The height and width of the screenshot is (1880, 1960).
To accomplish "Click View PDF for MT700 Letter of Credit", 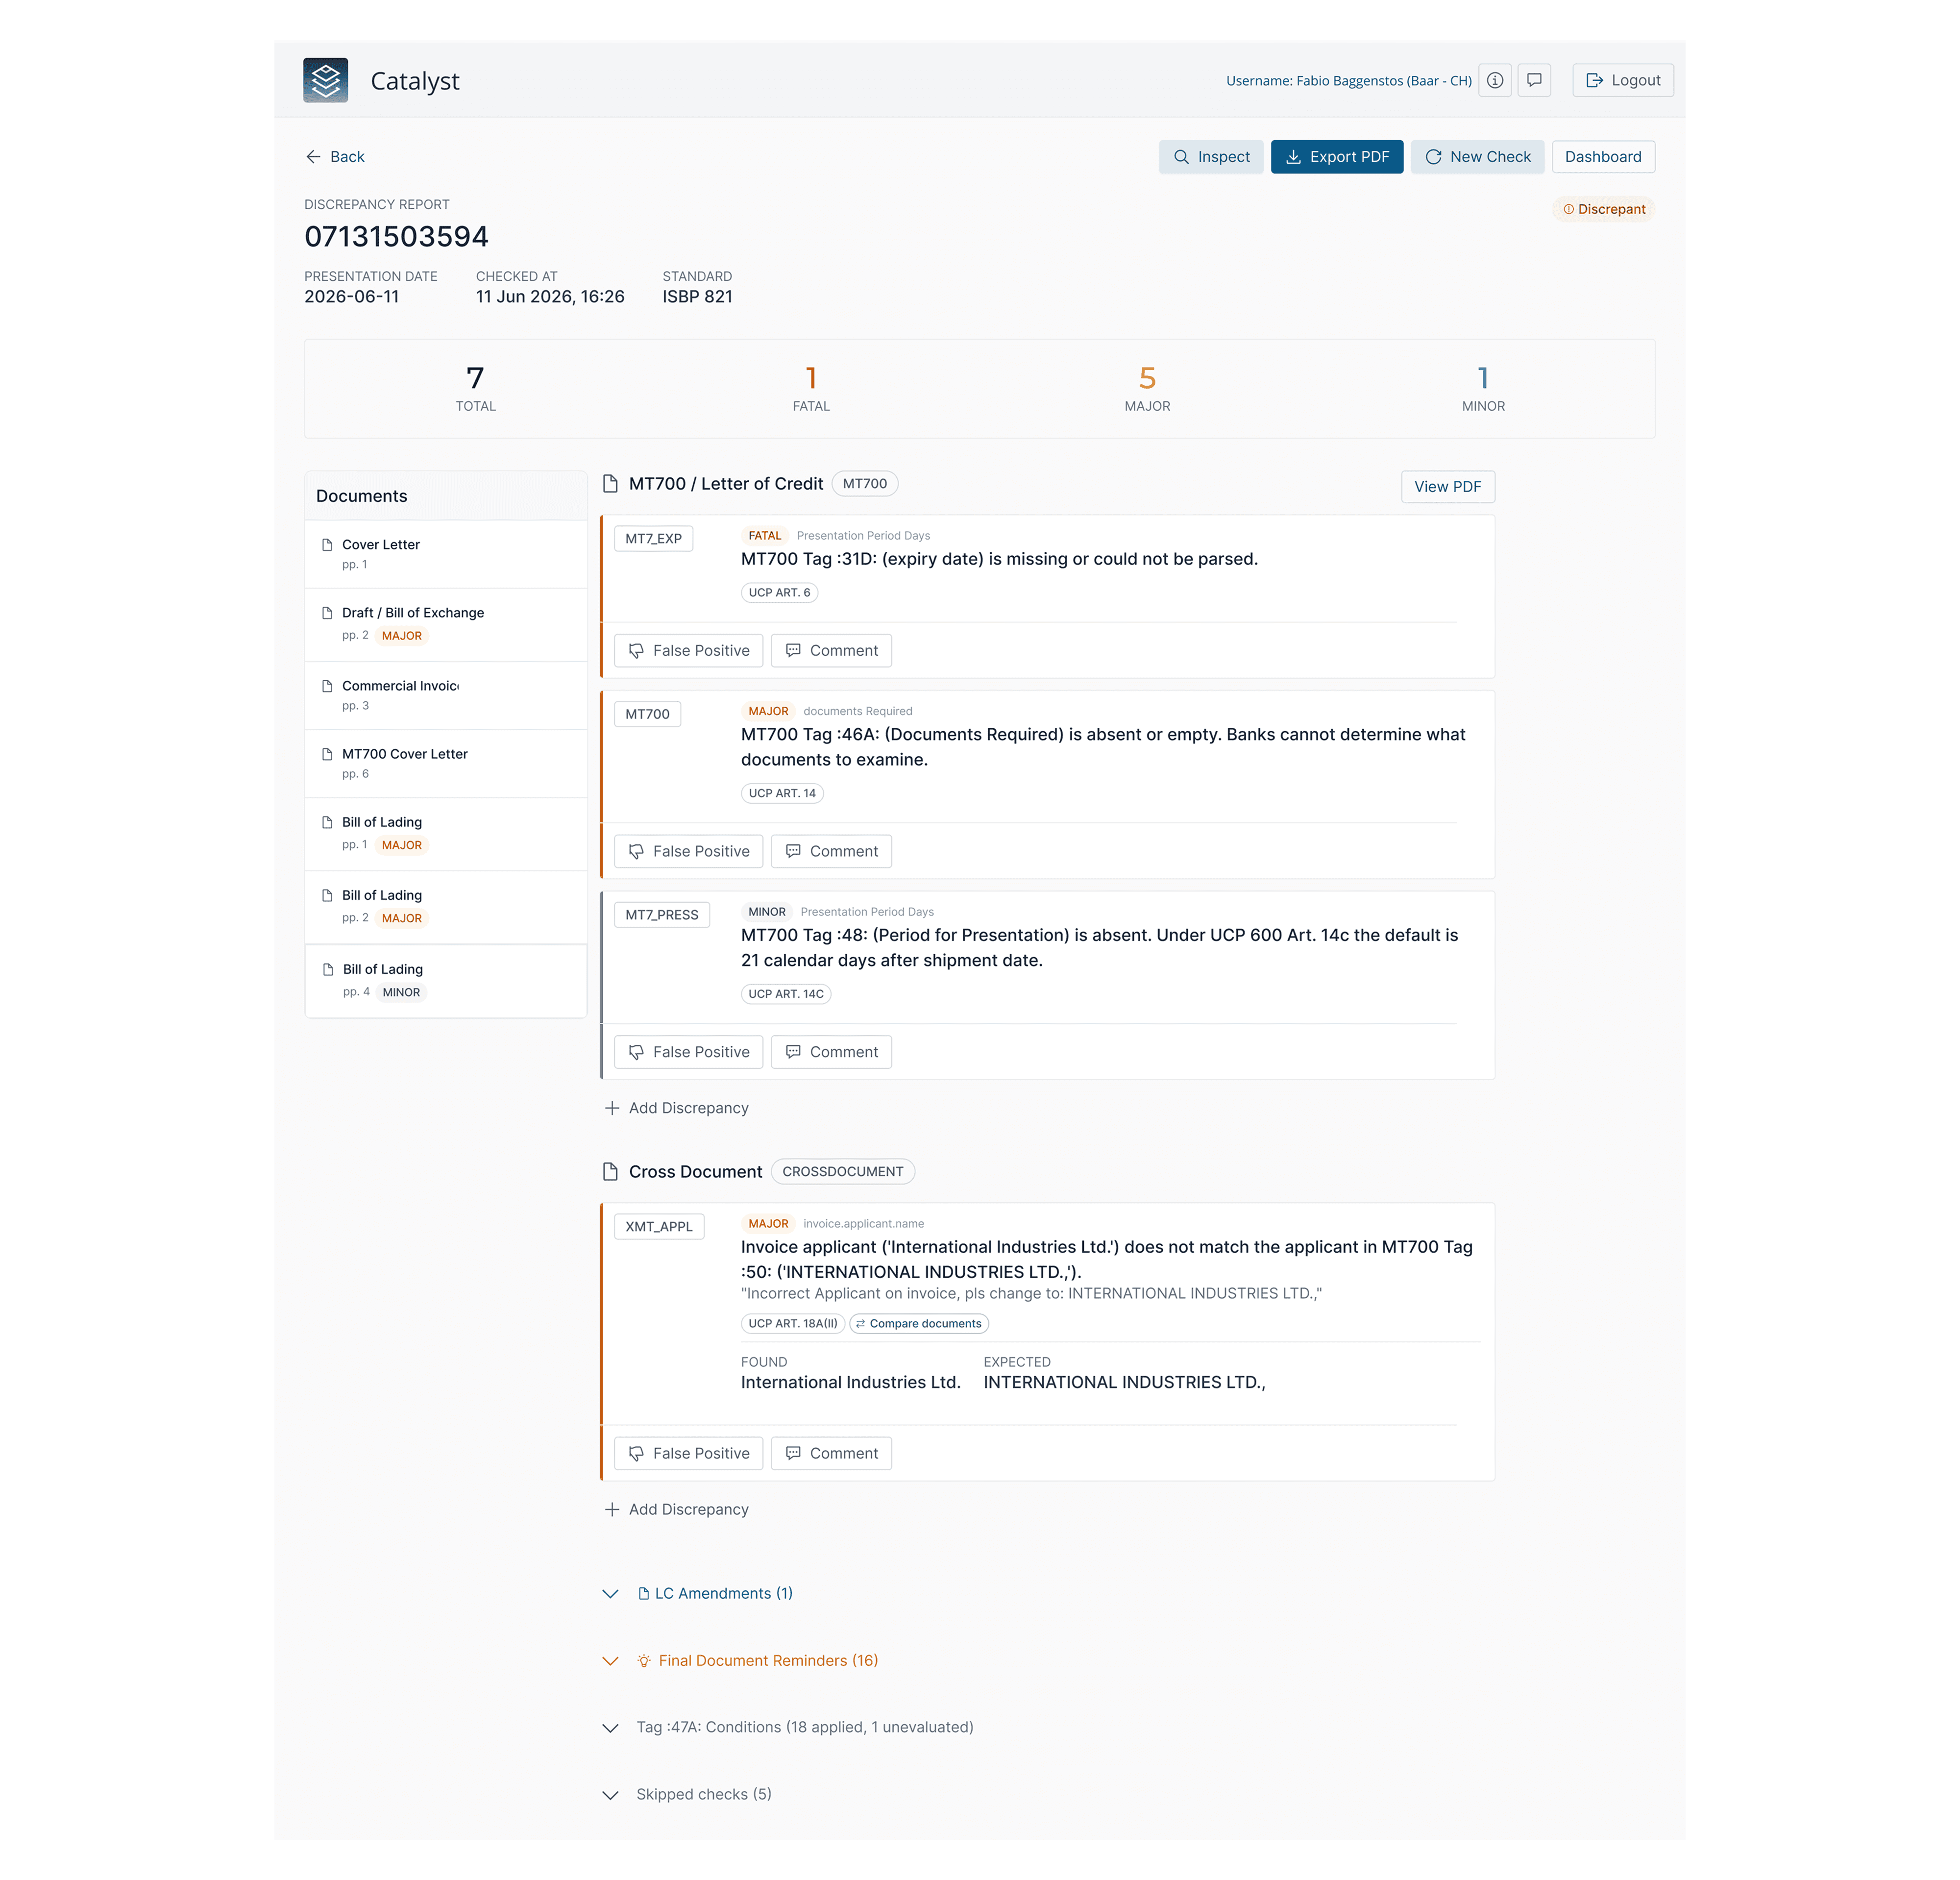I will tap(1447, 487).
